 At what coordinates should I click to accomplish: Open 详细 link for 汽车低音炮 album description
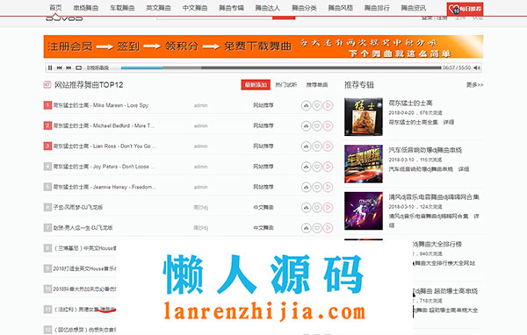coord(464,169)
